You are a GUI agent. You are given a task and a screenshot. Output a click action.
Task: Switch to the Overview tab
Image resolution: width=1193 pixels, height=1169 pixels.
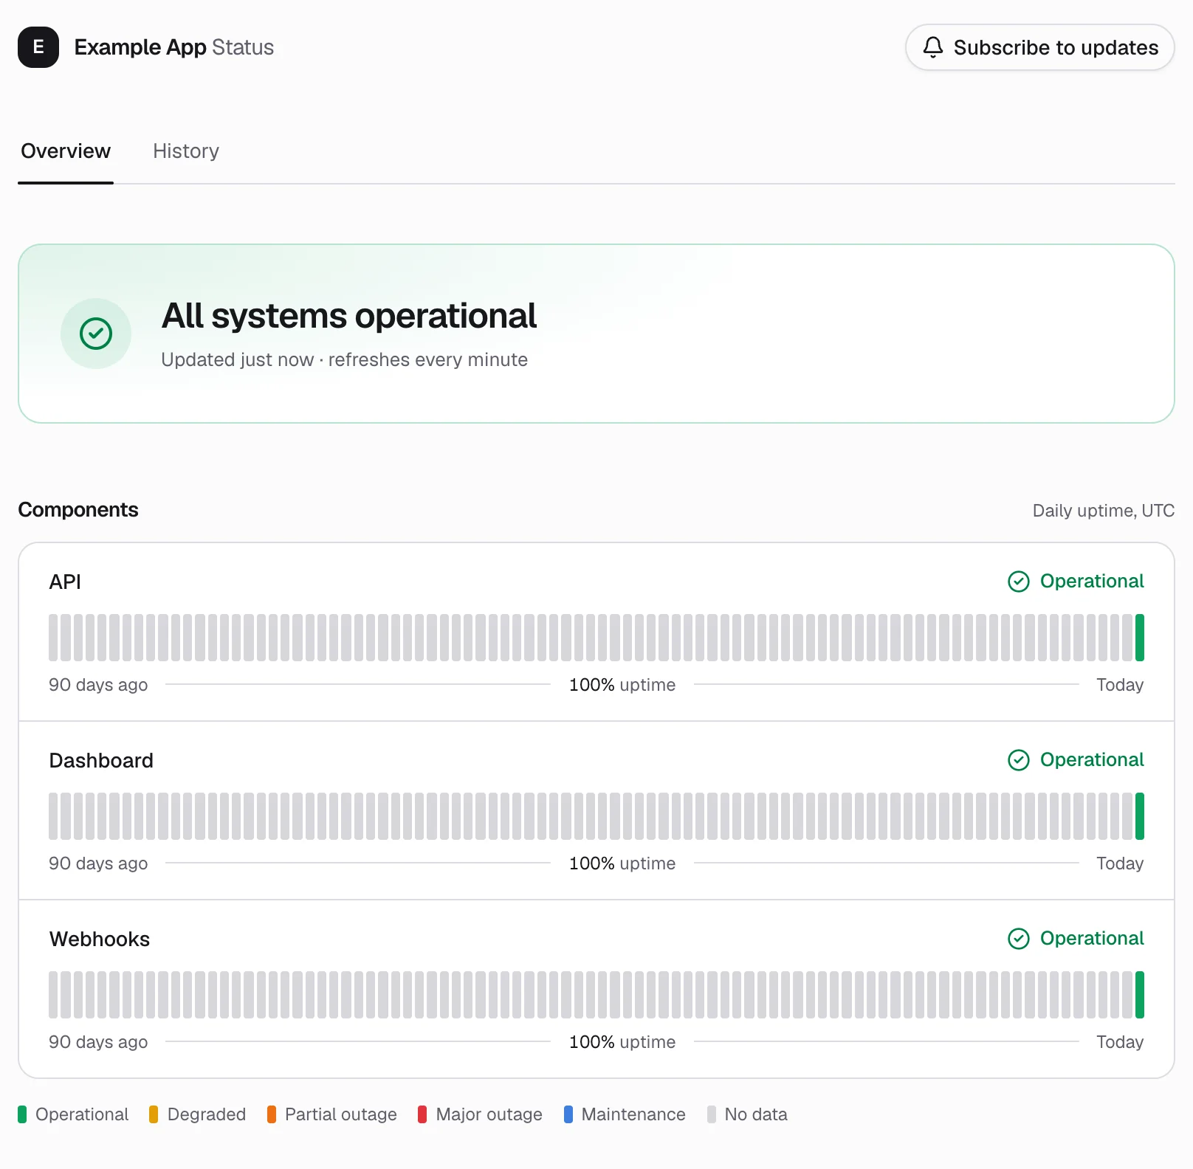tap(66, 151)
